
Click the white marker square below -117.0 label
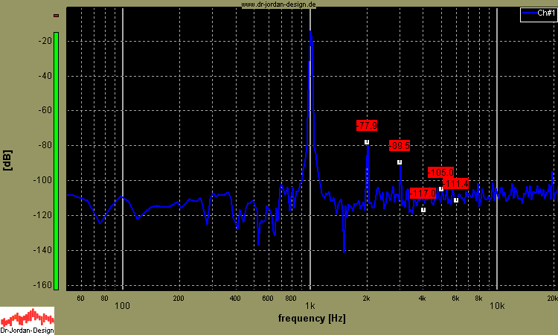click(423, 210)
